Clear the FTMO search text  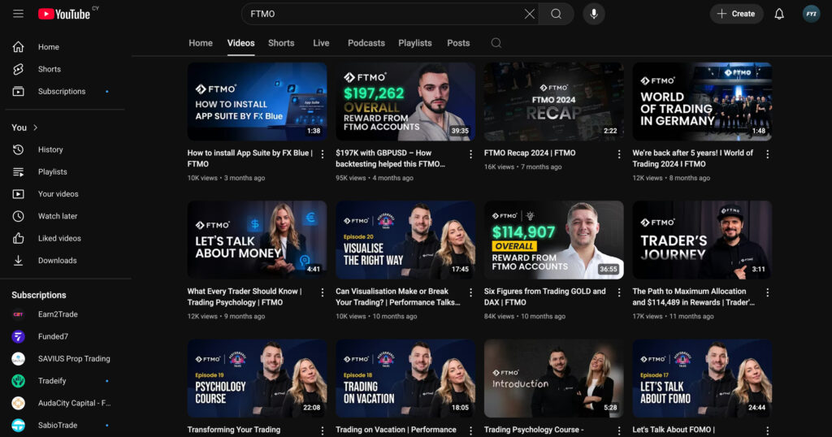point(529,14)
